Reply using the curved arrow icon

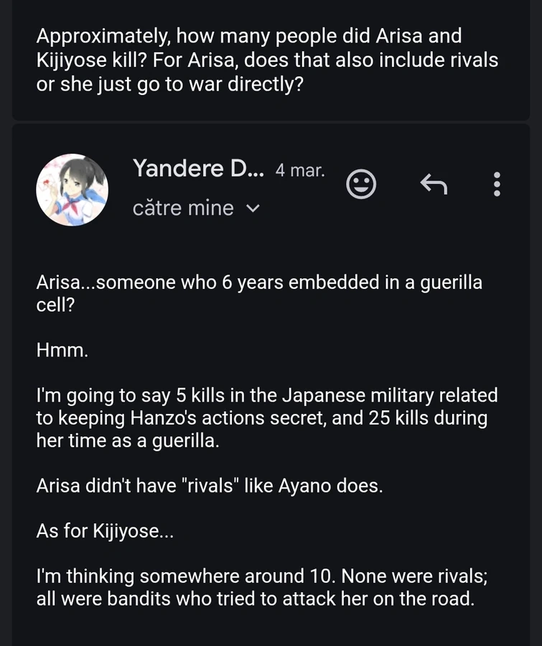click(x=434, y=184)
